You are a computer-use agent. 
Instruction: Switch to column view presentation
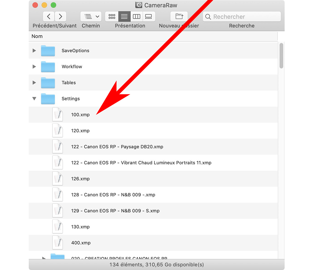click(x=136, y=16)
